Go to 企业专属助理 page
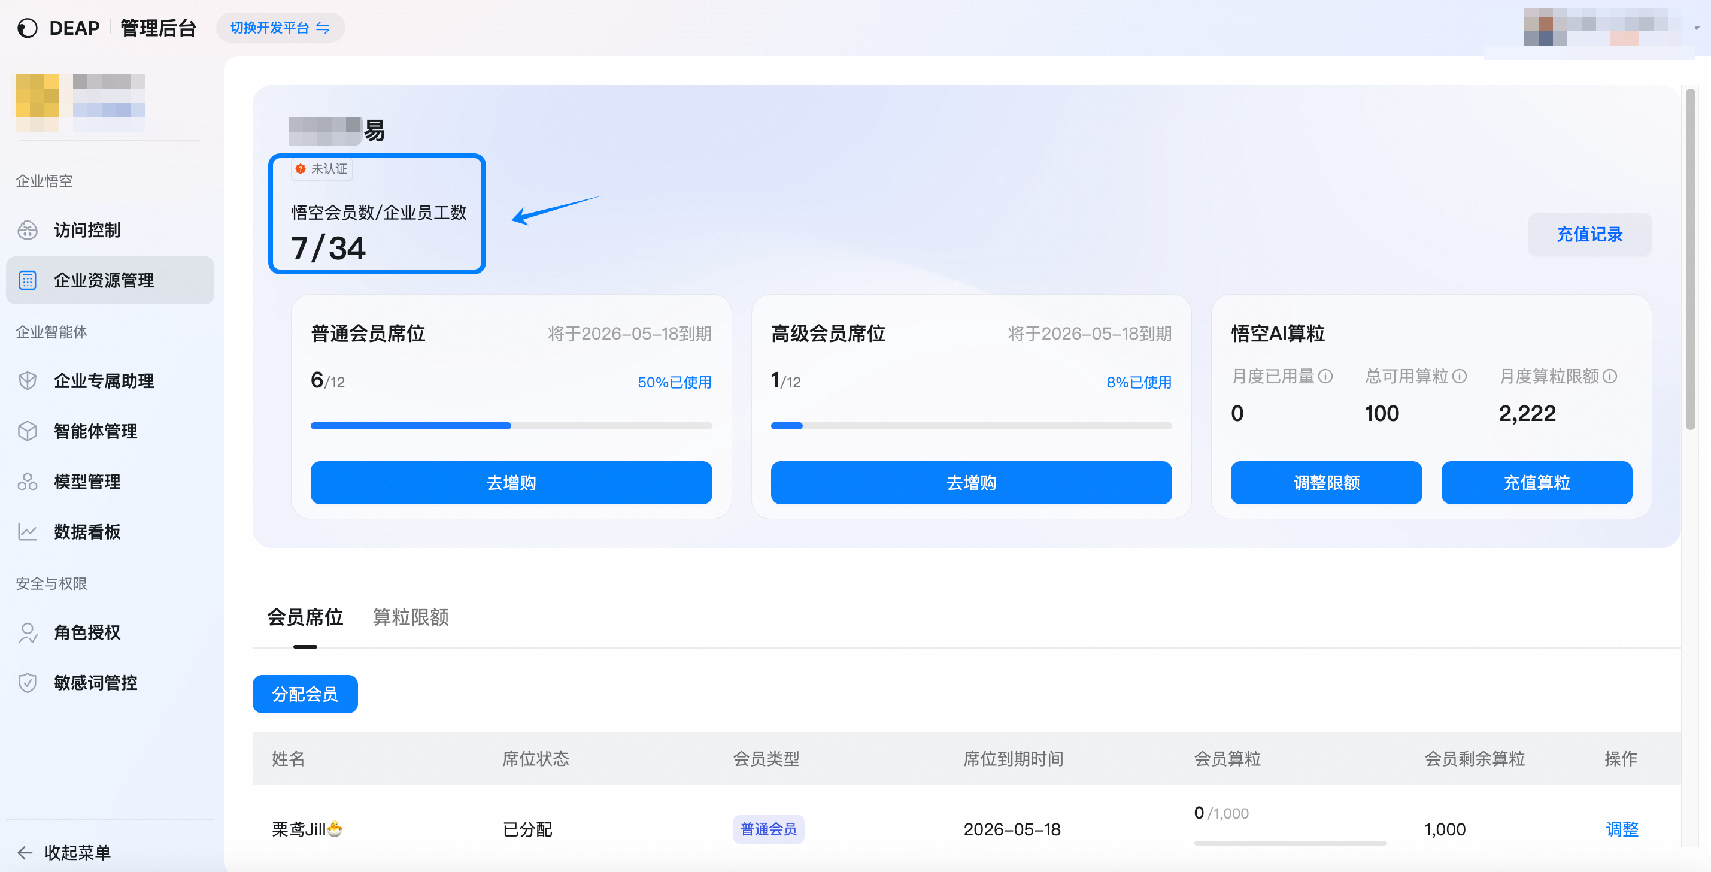 point(110,381)
